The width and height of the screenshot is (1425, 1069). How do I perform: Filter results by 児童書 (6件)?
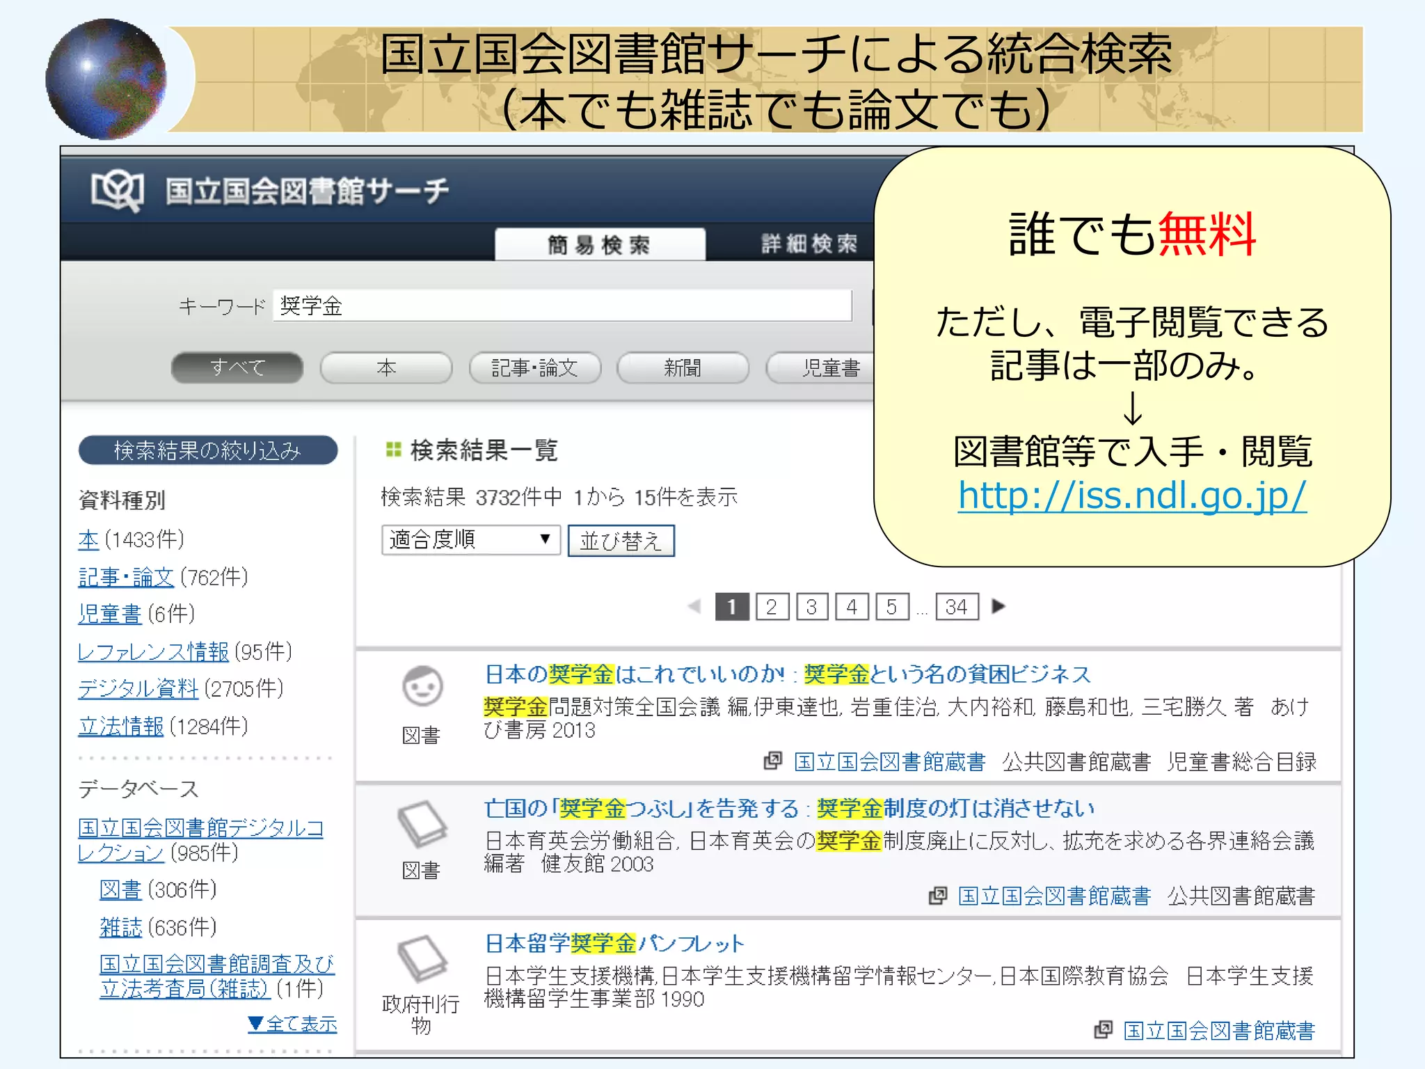[110, 614]
